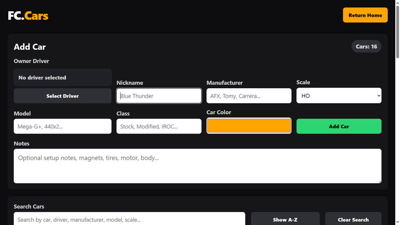Click the Return Home button

coord(365,15)
